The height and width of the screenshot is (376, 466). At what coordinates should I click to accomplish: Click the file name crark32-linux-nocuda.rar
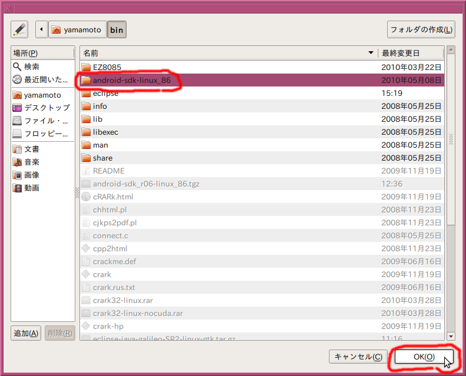point(138,313)
